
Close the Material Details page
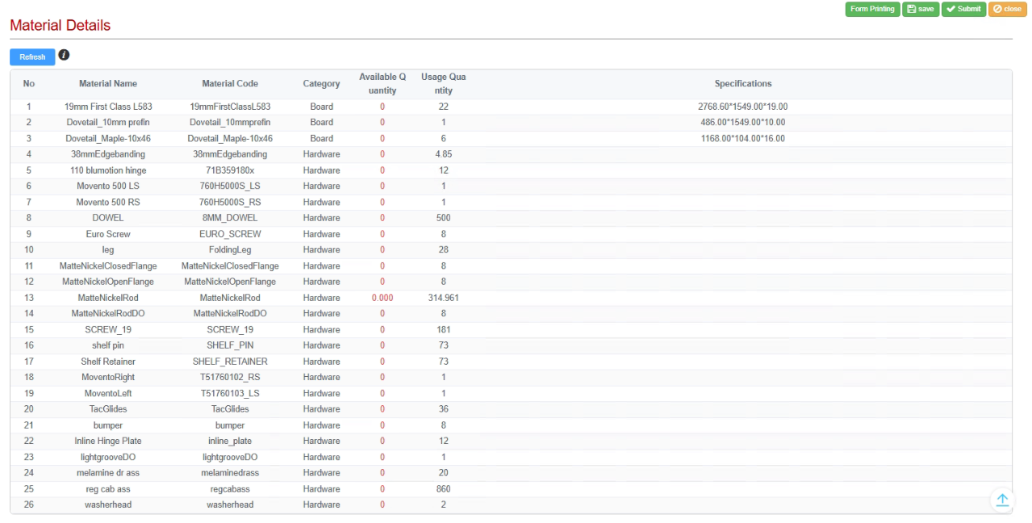coord(1008,9)
